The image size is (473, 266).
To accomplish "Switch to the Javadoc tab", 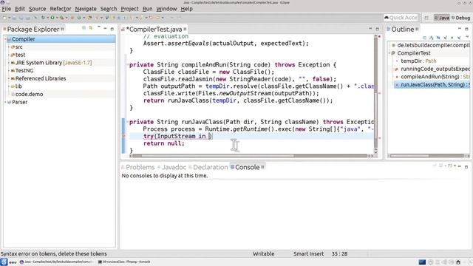I will [x=171, y=167].
